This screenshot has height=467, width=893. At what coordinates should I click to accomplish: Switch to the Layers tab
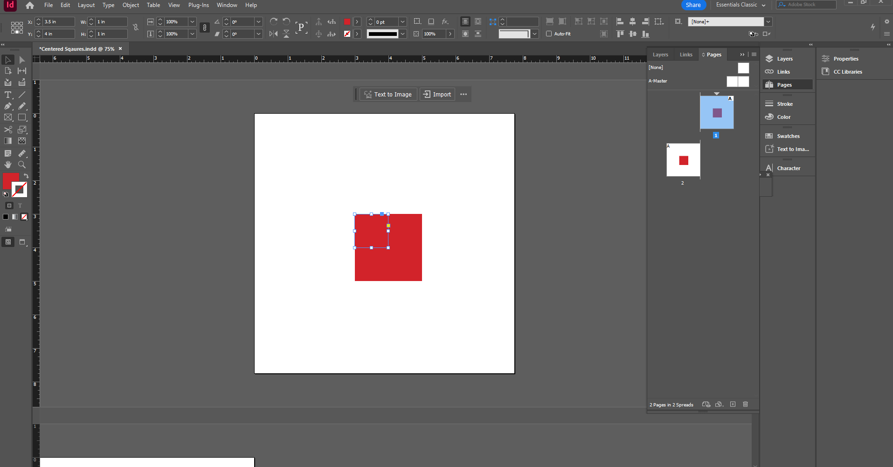(660, 55)
